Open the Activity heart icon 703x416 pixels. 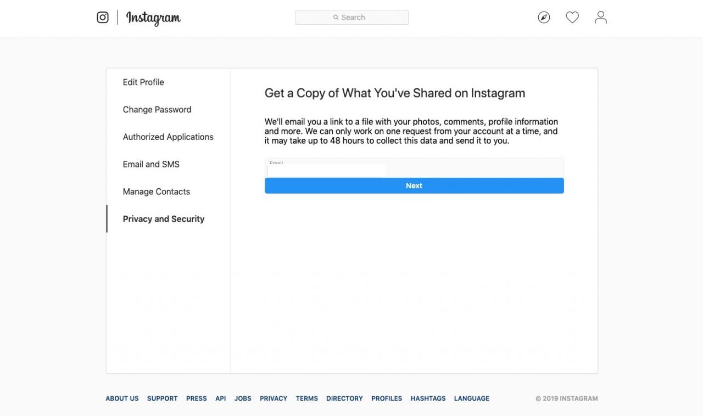(572, 18)
